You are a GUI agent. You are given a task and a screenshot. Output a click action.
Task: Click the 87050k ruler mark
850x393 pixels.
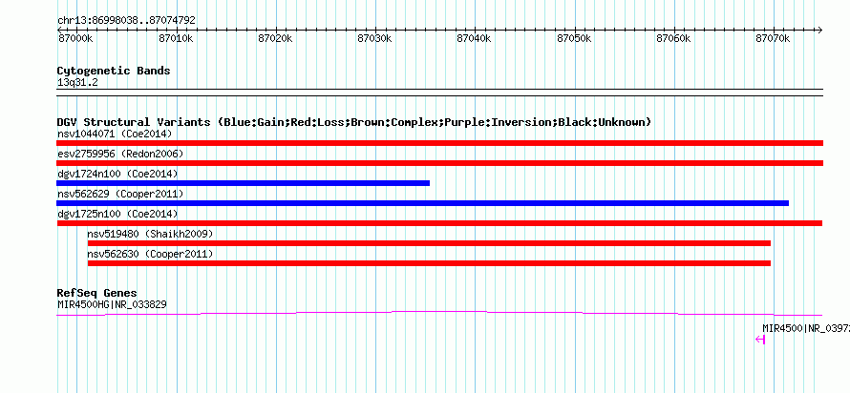[x=575, y=39]
